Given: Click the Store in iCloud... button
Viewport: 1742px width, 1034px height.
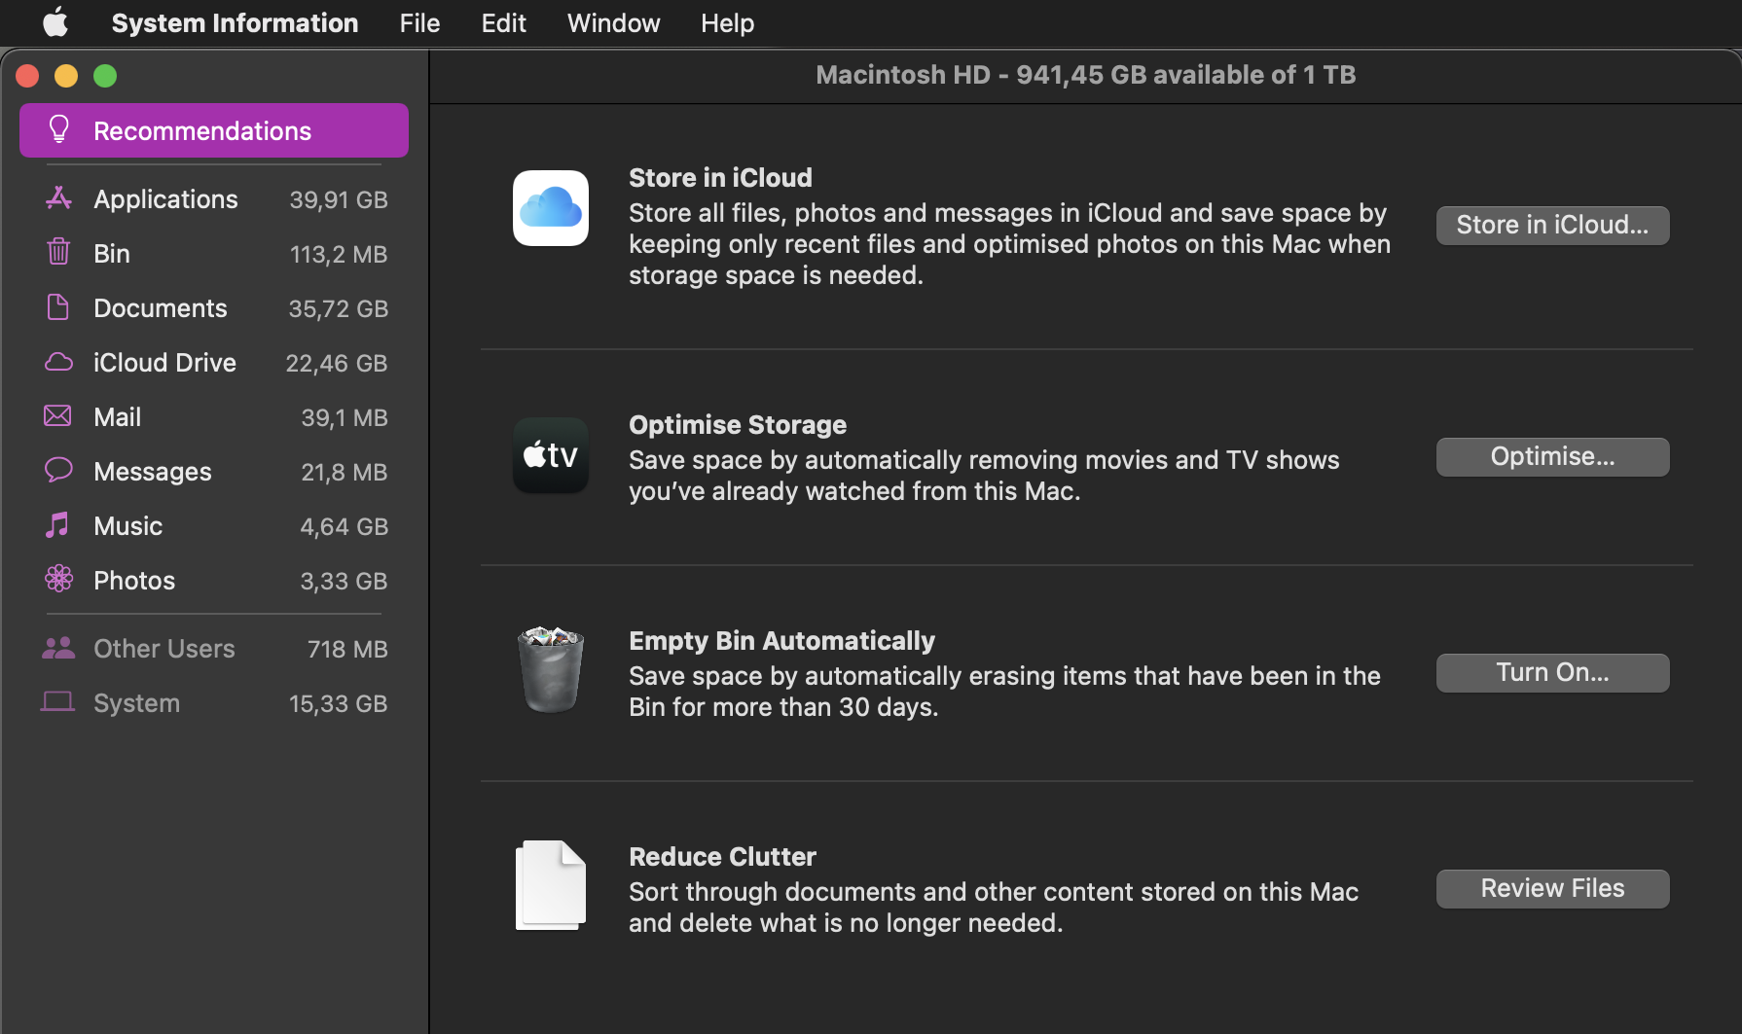Looking at the screenshot, I should point(1552,225).
